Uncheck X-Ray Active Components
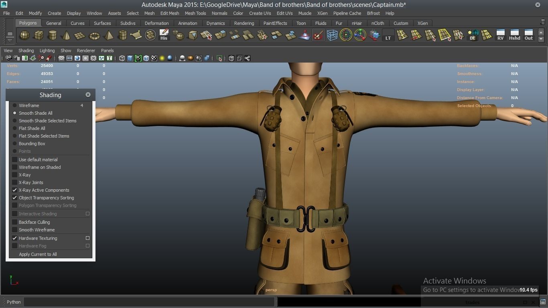 [14, 190]
